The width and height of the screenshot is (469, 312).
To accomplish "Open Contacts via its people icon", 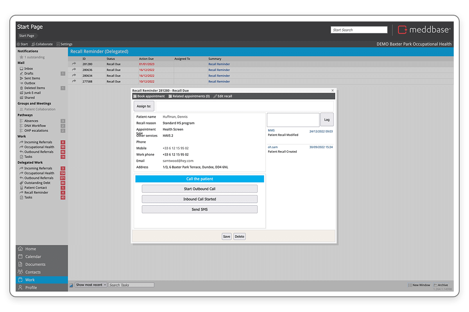I will click(x=20, y=272).
